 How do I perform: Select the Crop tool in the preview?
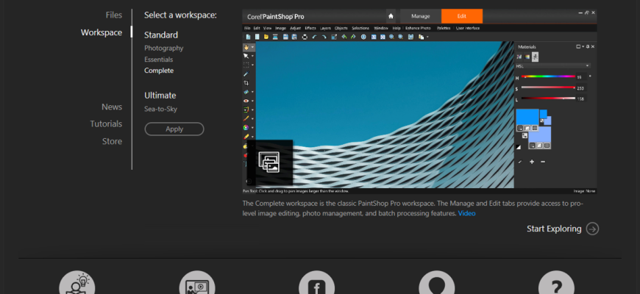pyautogui.click(x=246, y=83)
